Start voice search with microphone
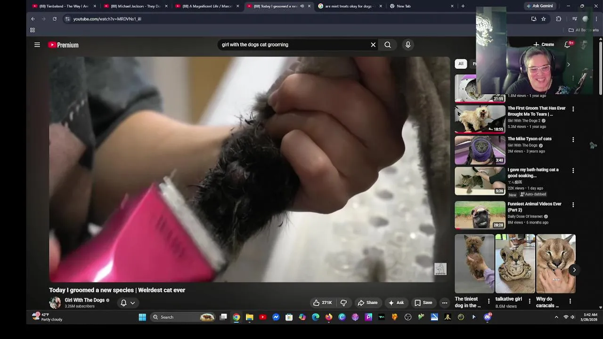The height and width of the screenshot is (339, 603). coord(408,45)
